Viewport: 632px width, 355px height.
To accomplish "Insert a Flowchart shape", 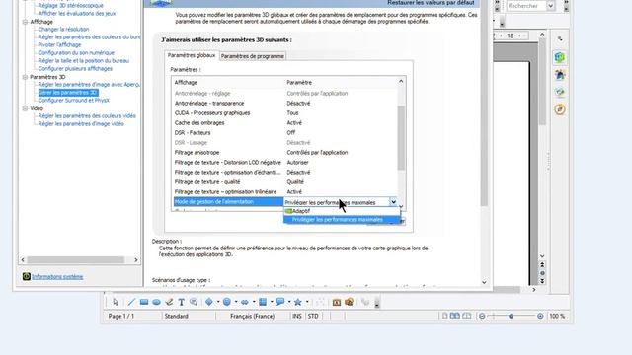I will tap(263, 302).
